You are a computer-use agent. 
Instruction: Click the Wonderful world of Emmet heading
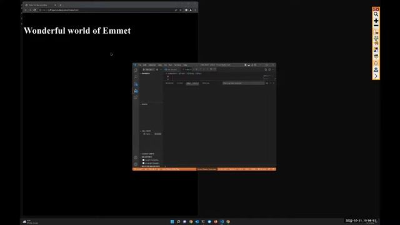pos(77,31)
